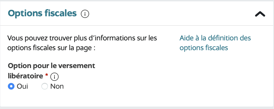The height and width of the screenshot is (109, 274).
Task: Click the red required asterisk after libératoire
Action: (x=47, y=75)
